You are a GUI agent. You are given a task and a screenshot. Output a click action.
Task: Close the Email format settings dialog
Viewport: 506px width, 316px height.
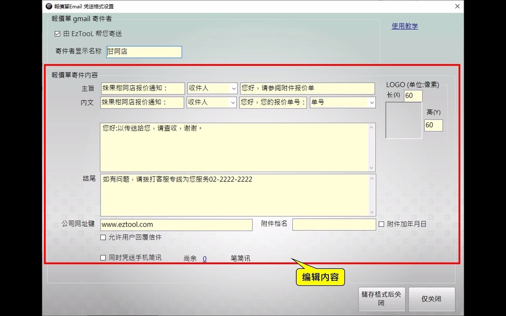click(457, 6)
